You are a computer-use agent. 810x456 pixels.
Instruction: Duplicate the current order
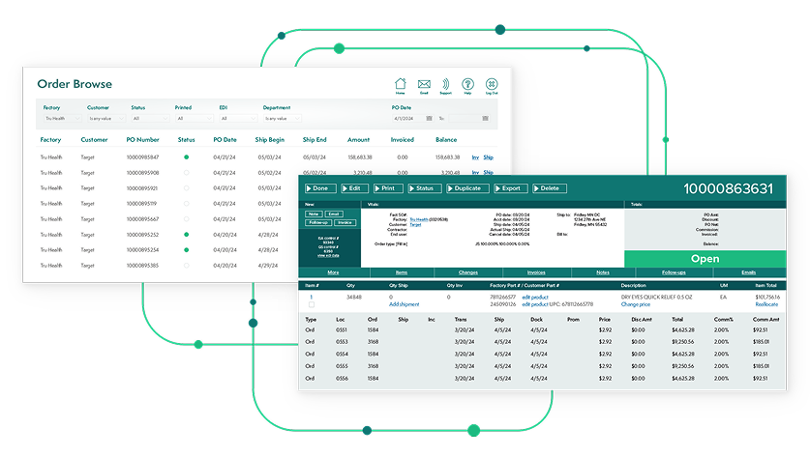(467, 188)
